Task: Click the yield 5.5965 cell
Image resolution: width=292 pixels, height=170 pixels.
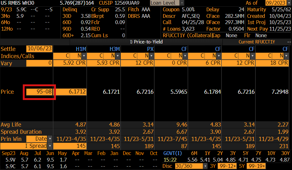Action: pos(179,92)
